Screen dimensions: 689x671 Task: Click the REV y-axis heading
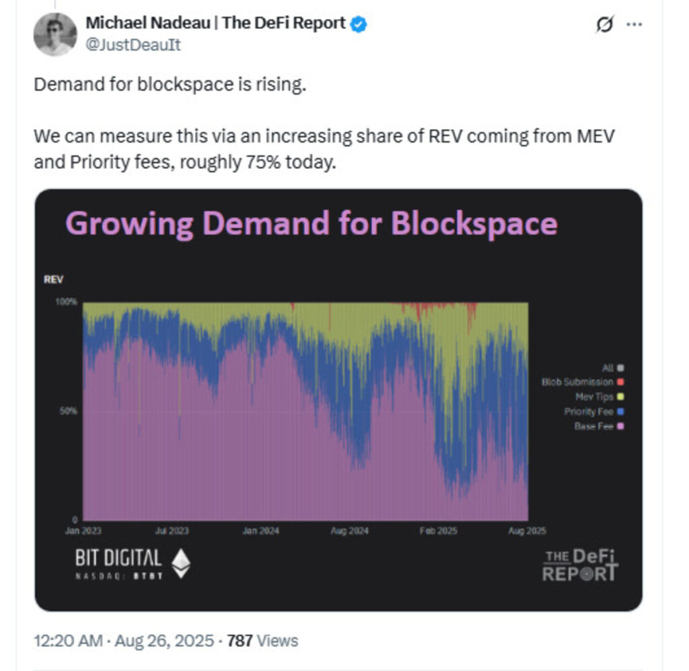pos(53,280)
